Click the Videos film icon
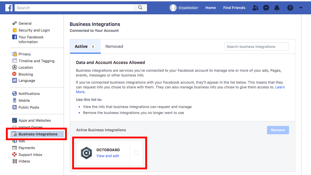The height and width of the screenshot is (175, 311). 15,161
